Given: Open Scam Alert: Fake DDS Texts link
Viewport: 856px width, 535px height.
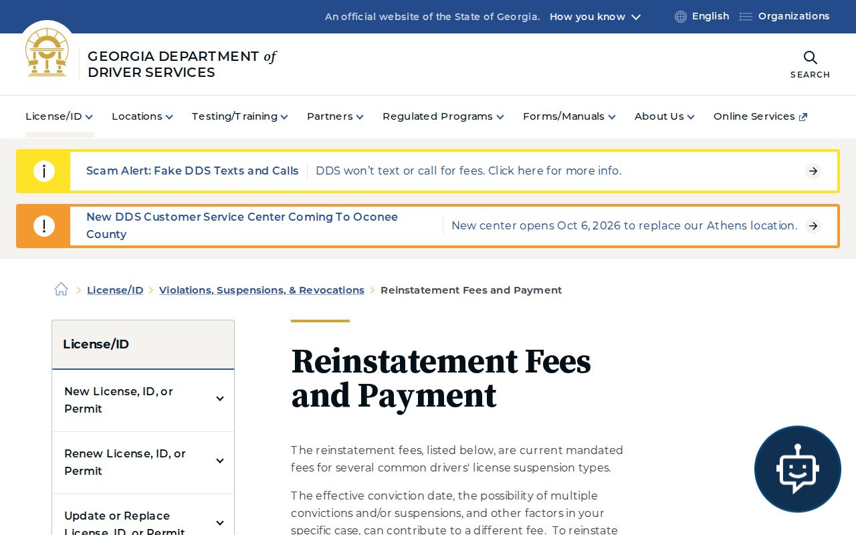Looking at the screenshot, I should pos(193,171).
